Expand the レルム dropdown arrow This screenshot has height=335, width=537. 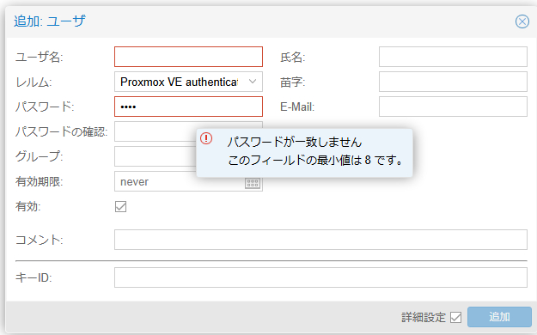253,82
